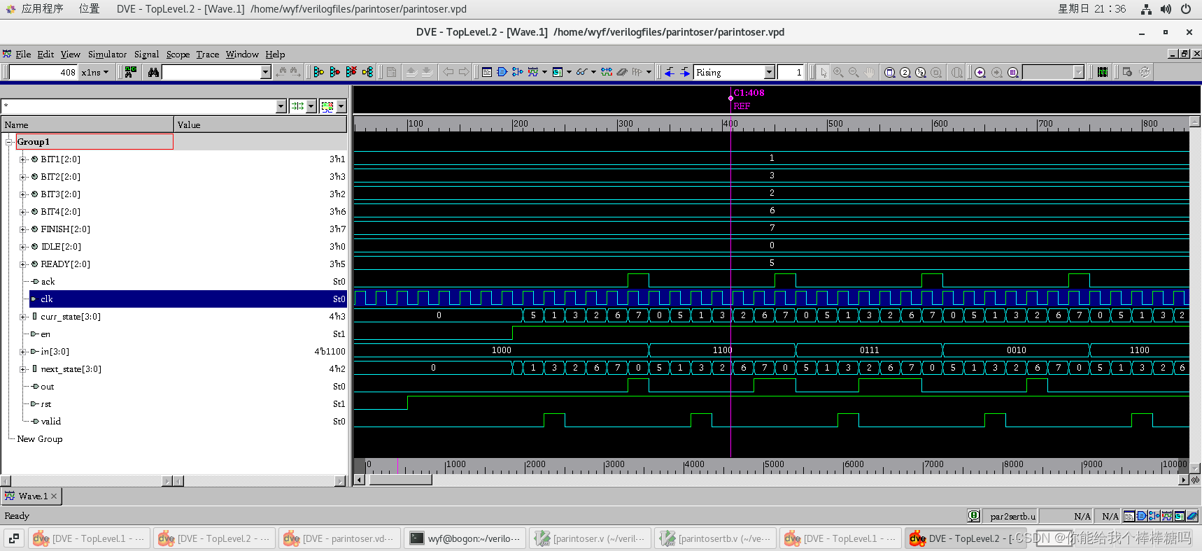Open the search text combo box dropdown arrow

pos(265,72)
